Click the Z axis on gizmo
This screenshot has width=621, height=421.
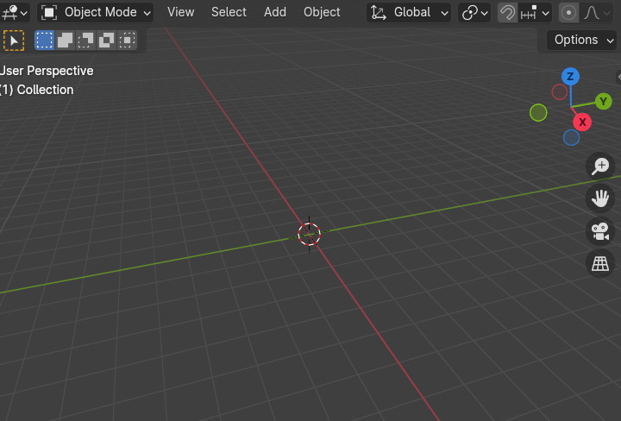(570, 77)
